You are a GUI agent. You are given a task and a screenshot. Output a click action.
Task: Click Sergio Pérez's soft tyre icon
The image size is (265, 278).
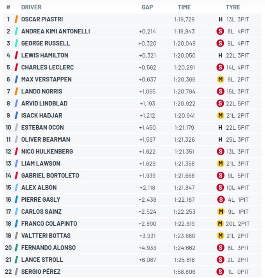coord(220,272)
